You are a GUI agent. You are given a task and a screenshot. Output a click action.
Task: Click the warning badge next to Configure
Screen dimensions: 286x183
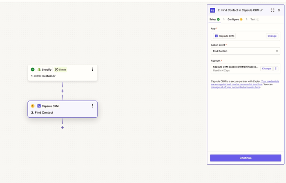click(x=241, y=19)
